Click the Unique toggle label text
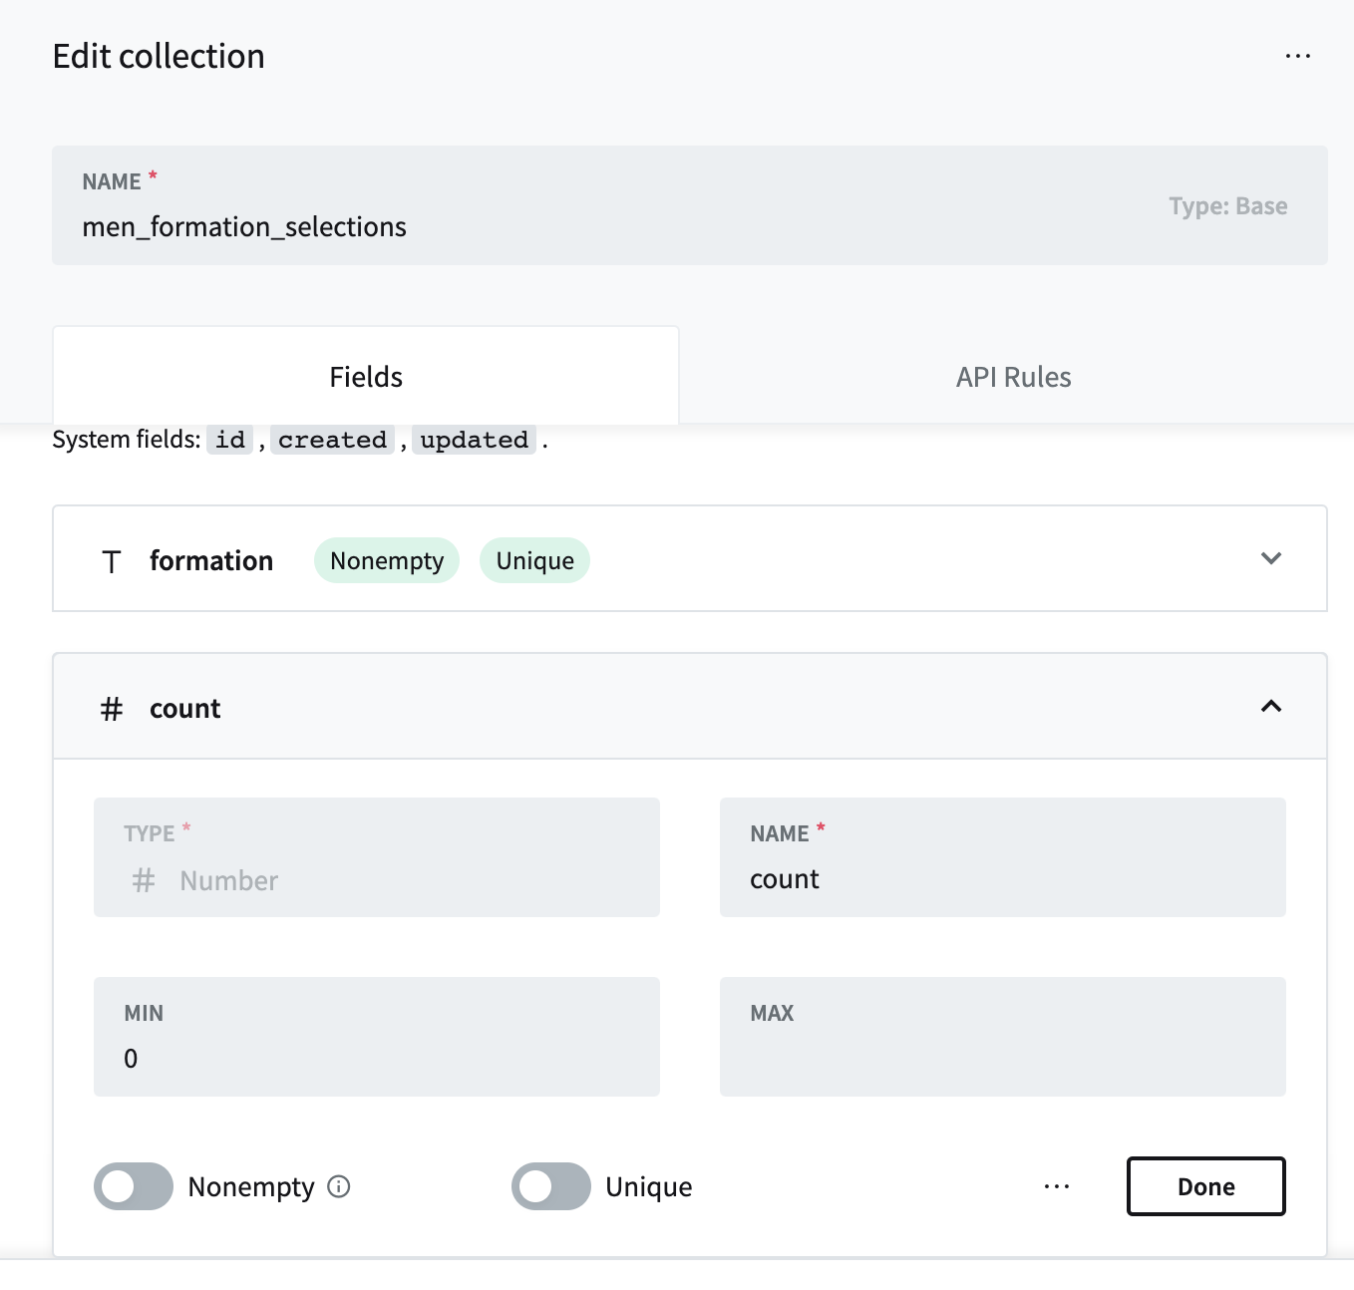Viewport: 1354px width, 1290px height. [649, 1186]
